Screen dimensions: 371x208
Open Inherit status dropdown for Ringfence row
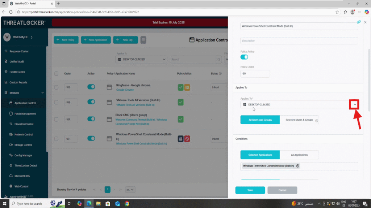pos(219,87)
